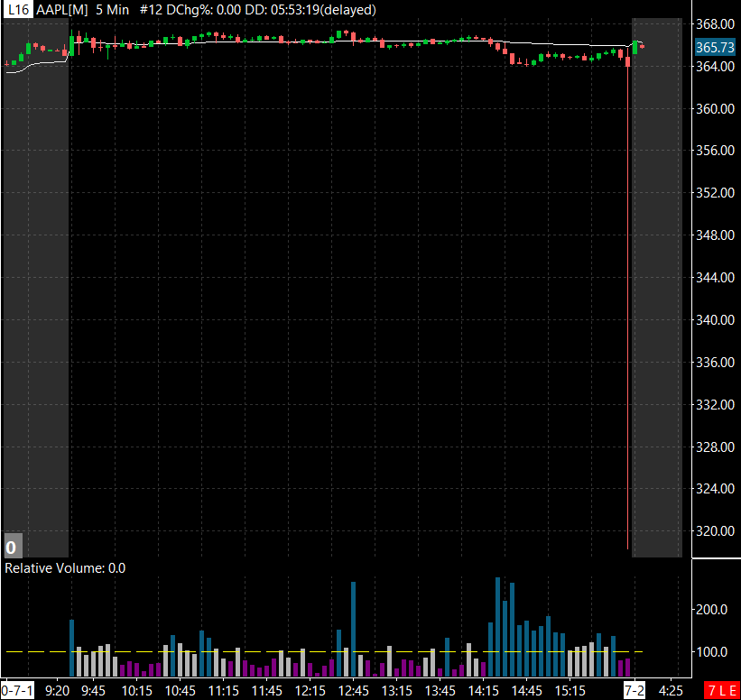
Task: Click the 328.00 price axis label
Action: [x=715, y=447]
